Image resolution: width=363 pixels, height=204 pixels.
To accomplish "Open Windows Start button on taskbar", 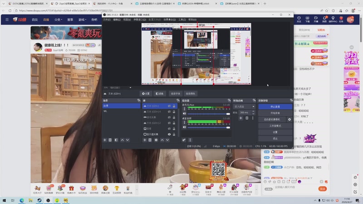I will [4, 200].
